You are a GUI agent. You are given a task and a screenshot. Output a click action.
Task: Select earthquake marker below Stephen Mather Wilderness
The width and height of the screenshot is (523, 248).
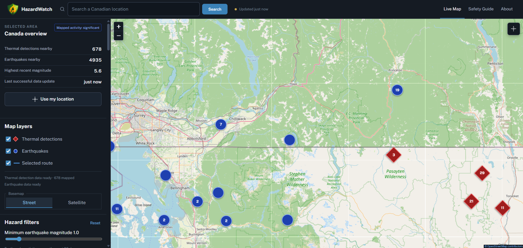287,220
